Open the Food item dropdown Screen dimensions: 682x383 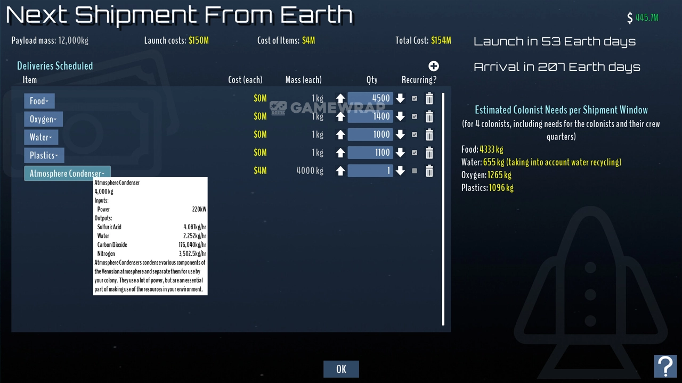pyautogui.click(x=39, y=101)
